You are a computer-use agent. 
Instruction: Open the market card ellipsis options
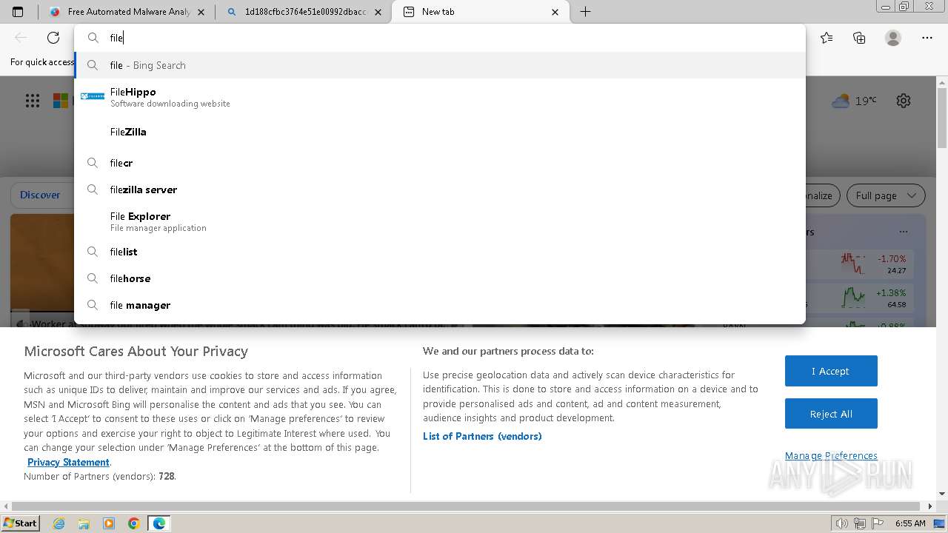904,232
